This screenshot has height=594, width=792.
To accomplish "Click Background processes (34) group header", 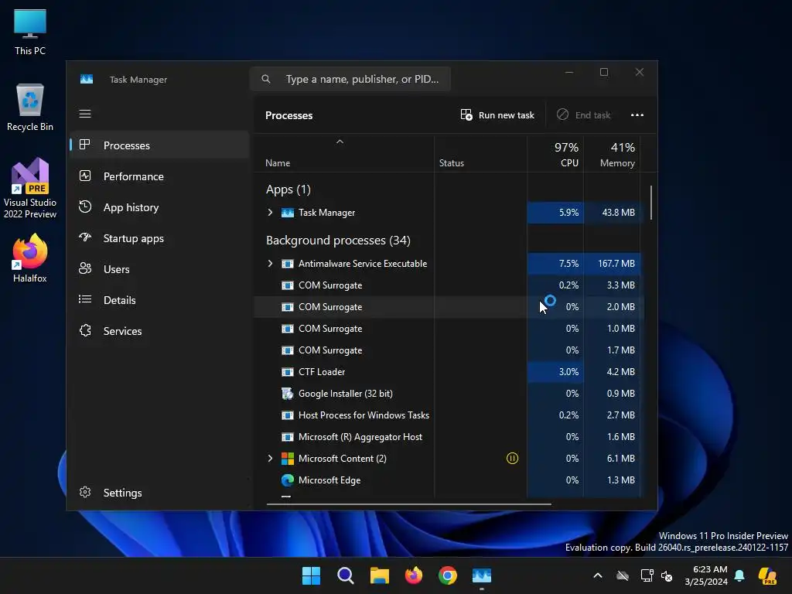I will pos(338,241).
